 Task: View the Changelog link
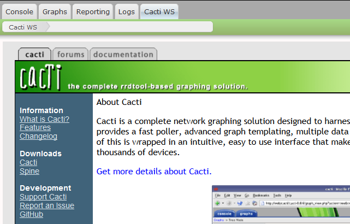point(38,136)
